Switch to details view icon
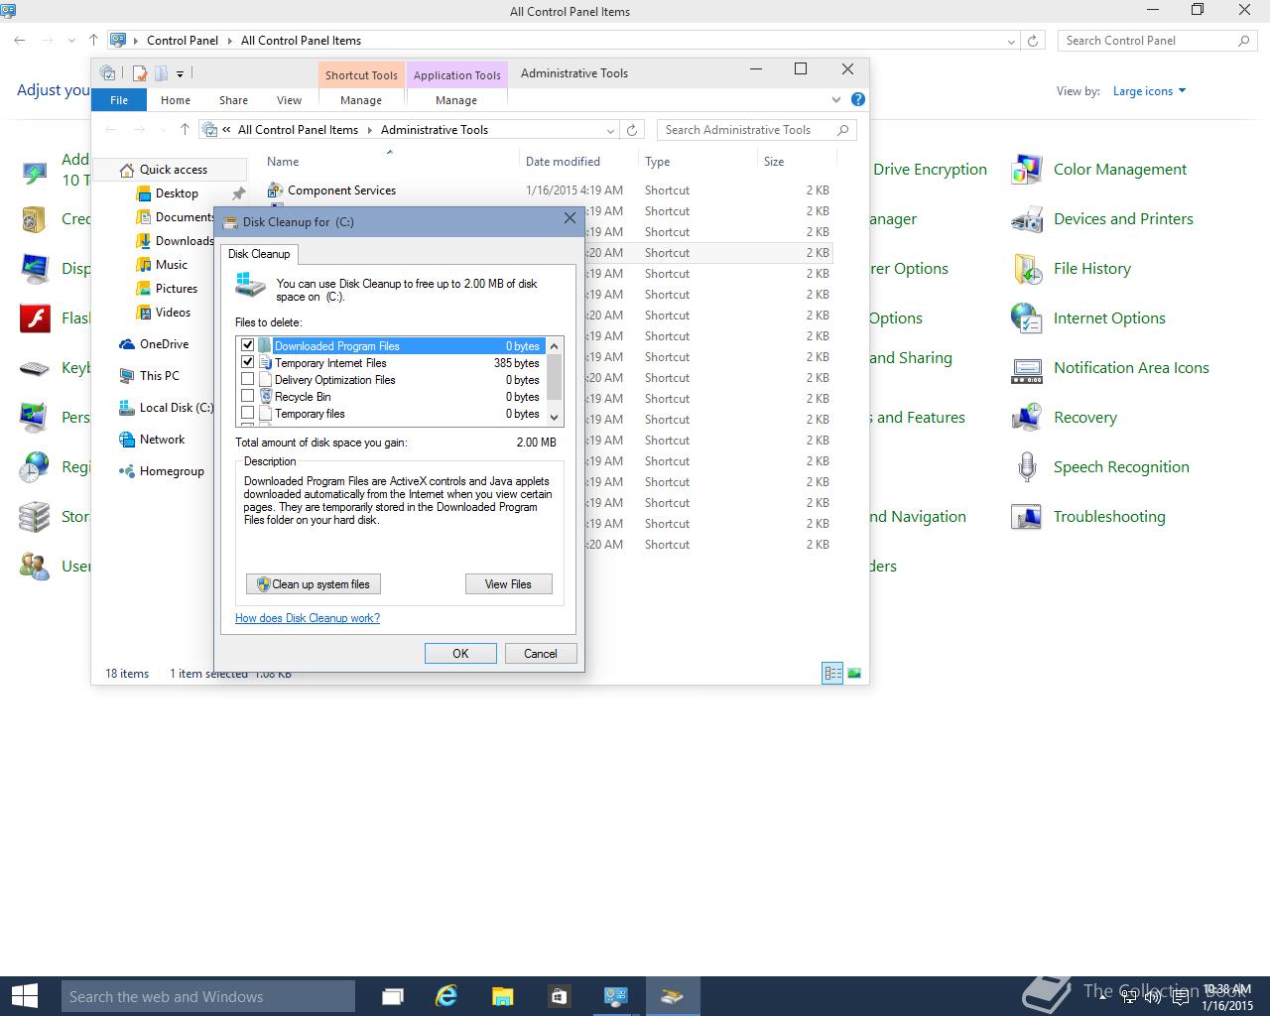This screenshot has width=1270, height=1016. click(832, 674)
